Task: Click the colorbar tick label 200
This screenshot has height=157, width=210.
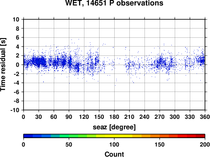Action: pyautogui.click(x=205, y=144)
